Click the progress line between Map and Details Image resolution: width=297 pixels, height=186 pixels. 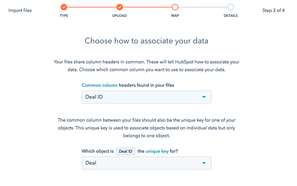[x=203, y=7]
